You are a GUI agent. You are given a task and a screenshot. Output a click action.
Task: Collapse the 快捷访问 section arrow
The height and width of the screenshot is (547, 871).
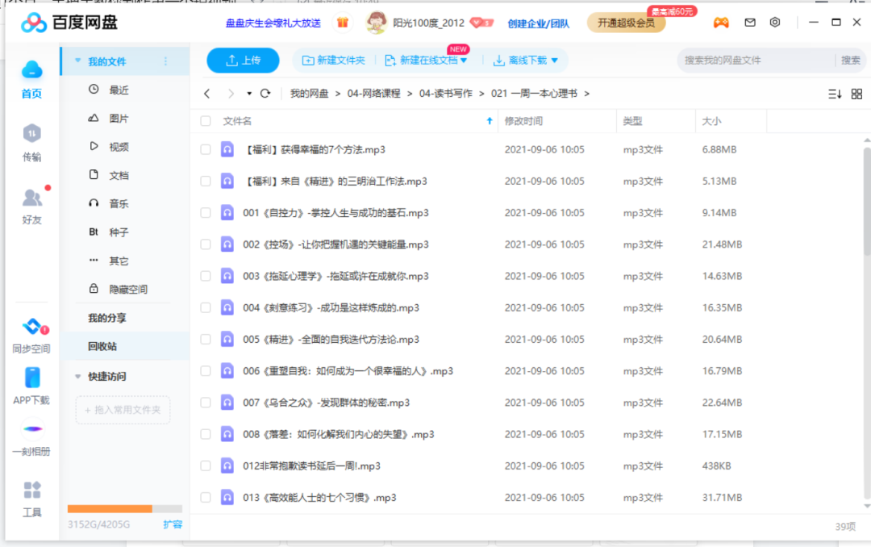77,376
